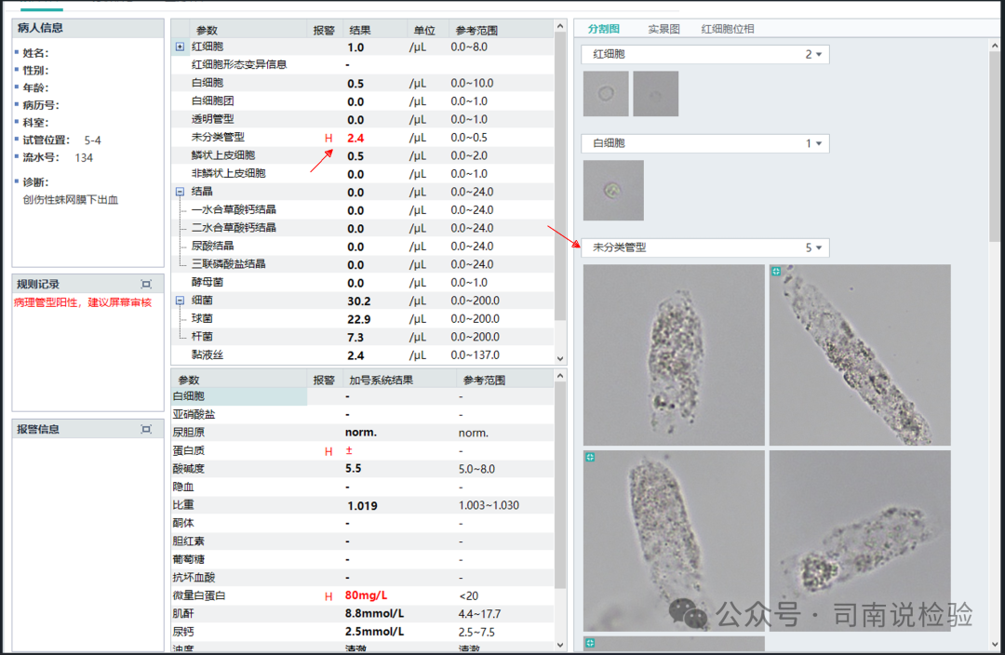Screen dimensions: 1005x655
Task: Expand the 红细胞 row plus icon
Action: 181,47
